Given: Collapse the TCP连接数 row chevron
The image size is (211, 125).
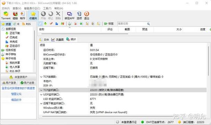Looking at the screenshot, I should (41, 77).
